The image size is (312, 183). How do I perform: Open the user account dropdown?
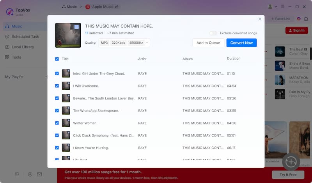coord(272,7)
